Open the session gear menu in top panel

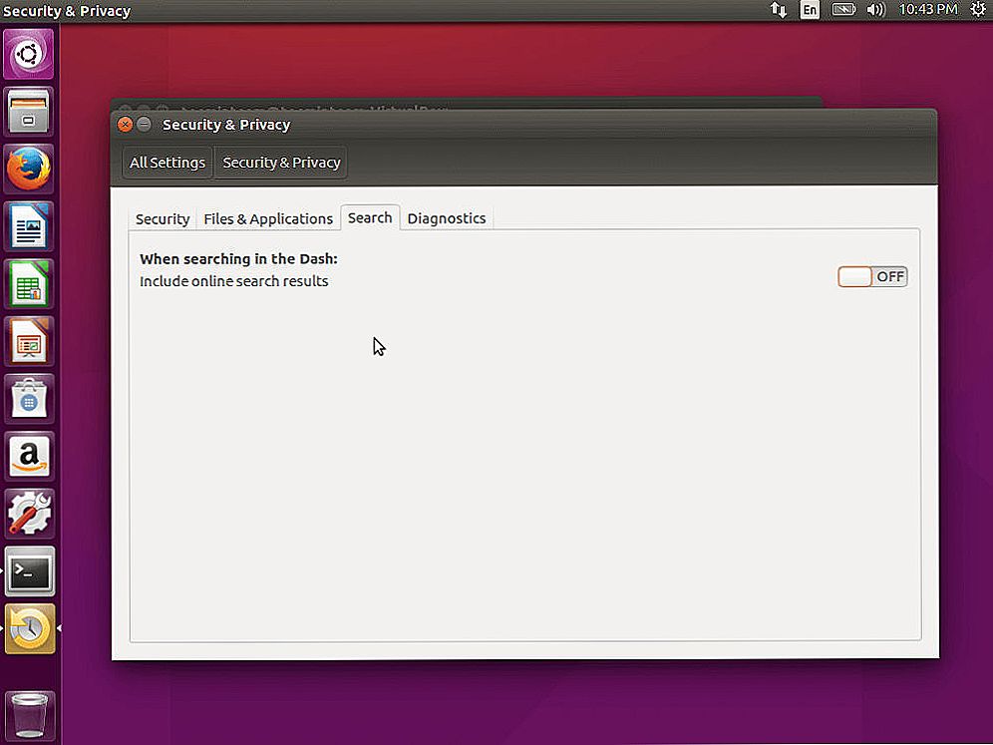(x=978, y=10)
